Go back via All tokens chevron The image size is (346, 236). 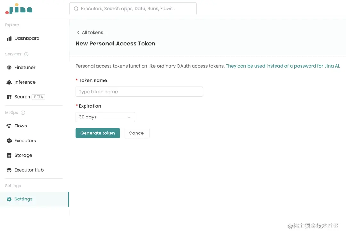coord(78,33)
